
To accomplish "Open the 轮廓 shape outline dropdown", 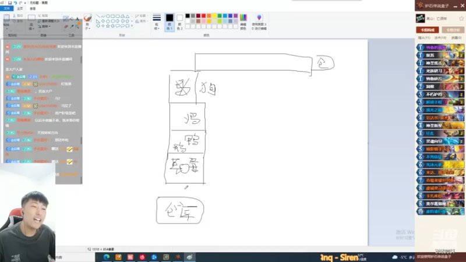I will pyautogui.click(x=141, y=16).
